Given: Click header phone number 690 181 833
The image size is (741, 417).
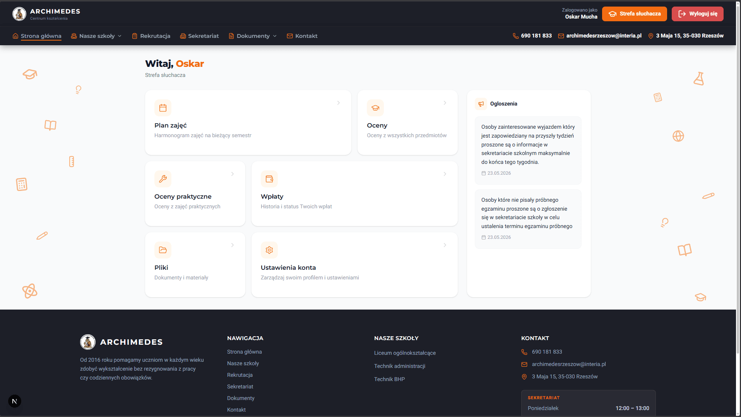Looking at the screenshot, I should pyautogui.click(x=536, y=36).
